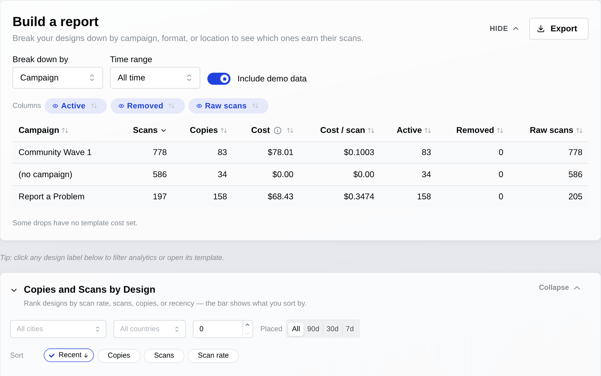Click the Scans column sort chevron
Screen dimensions: 601x376
click(x=163, y=131)
